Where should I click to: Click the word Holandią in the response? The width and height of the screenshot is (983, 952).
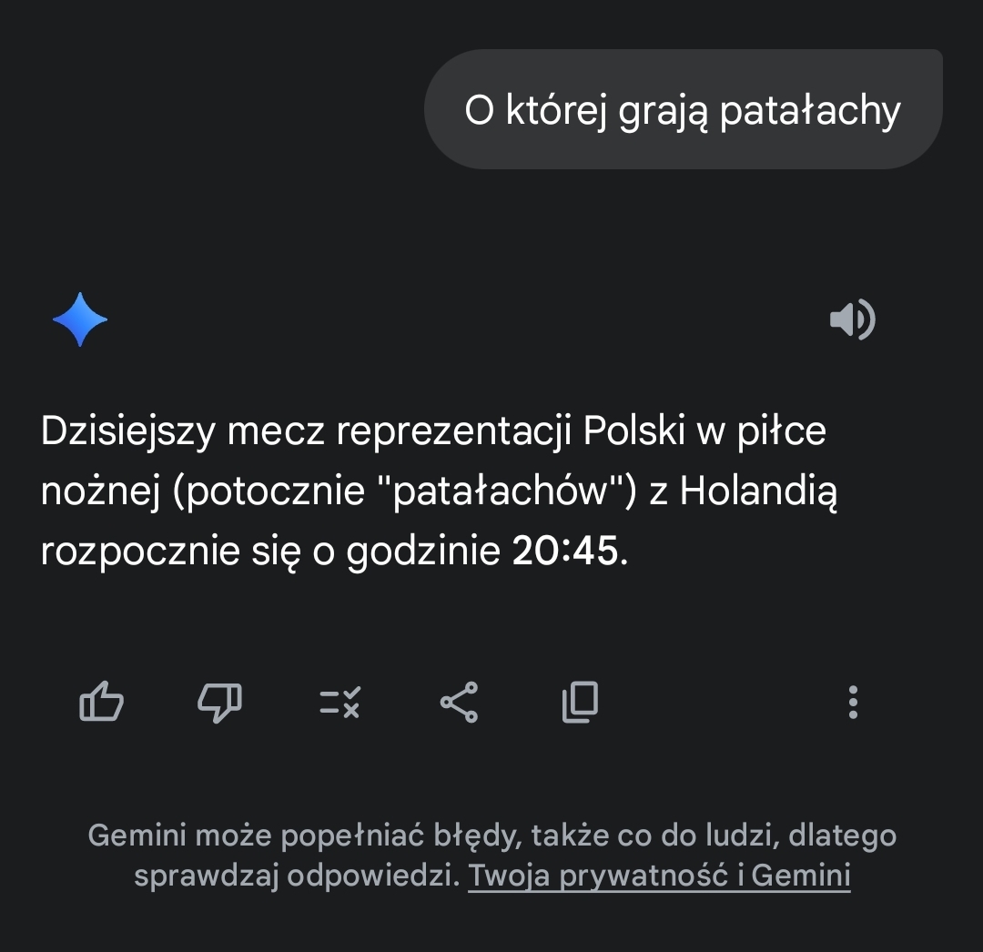(758, 491)
